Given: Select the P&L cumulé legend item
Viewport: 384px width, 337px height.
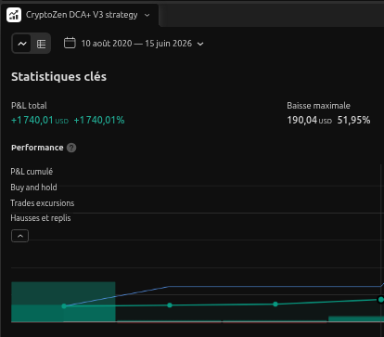Looking at the screenshot, I should click(32, 172).
